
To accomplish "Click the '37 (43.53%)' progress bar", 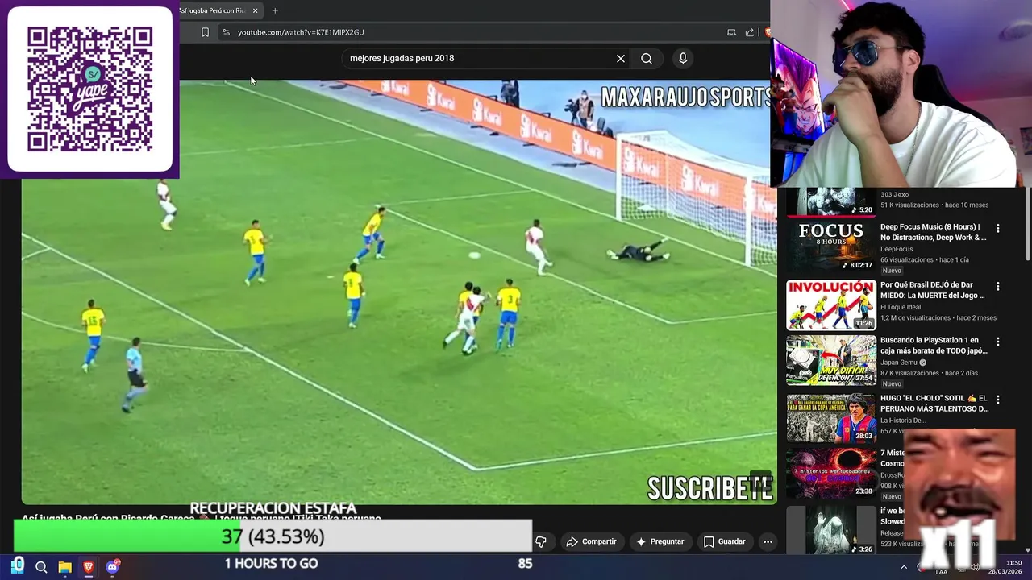I will point(273,536).
